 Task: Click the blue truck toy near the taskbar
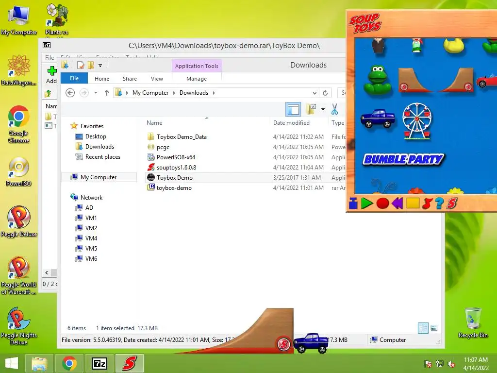coord(311,343)
